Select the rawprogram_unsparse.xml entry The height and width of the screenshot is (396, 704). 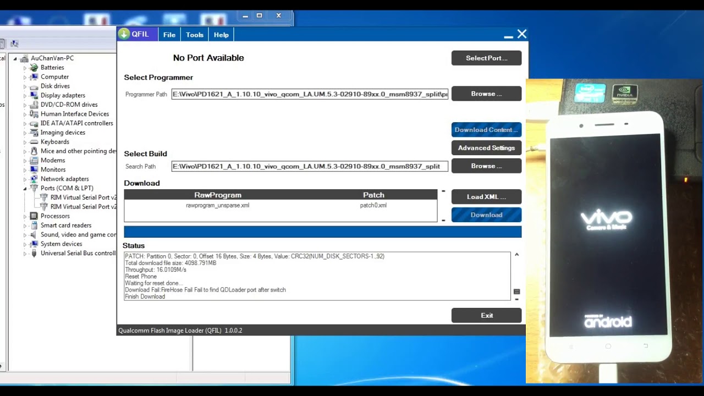pos(218,205)
